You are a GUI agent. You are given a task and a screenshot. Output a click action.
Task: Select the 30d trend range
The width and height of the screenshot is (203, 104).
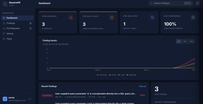[x=191, y=41]
